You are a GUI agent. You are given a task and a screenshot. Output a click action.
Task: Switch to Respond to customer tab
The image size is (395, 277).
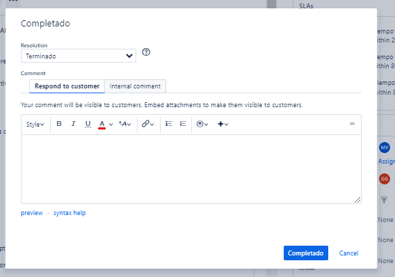67,86
